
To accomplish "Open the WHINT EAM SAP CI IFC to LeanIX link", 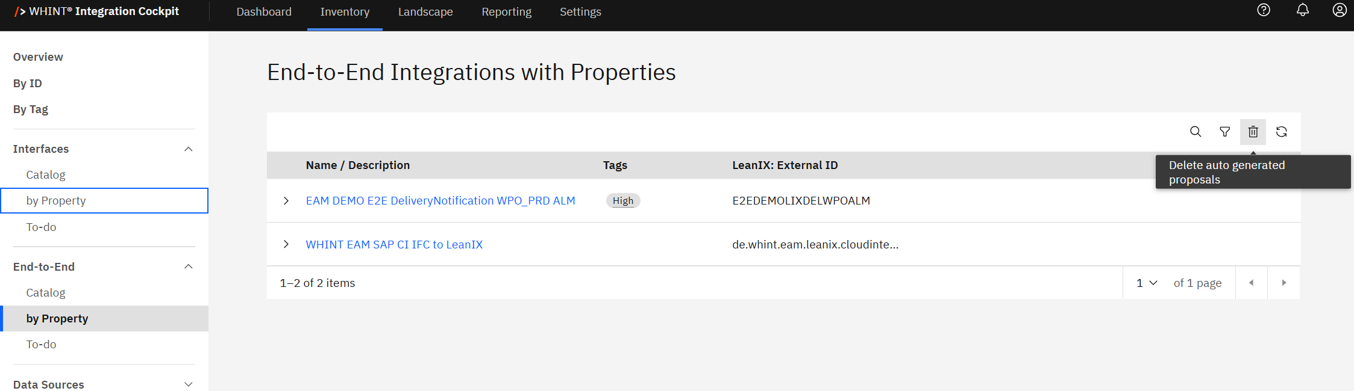I will (x=394, y=244).
